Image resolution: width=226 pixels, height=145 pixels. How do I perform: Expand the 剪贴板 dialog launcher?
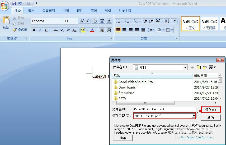point(27,38)
